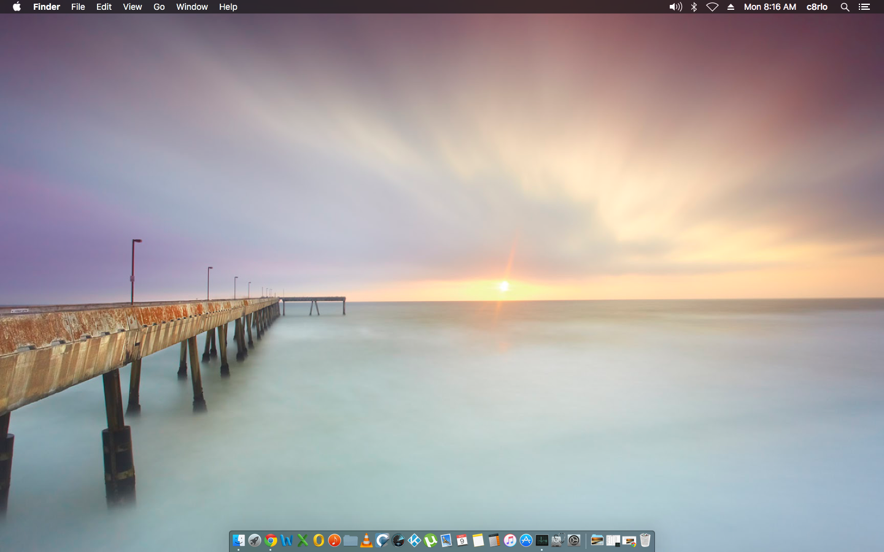The image size is (884, 552).
Task: Open Microsoft Word in the Dock
Action: tap(287, 540)
